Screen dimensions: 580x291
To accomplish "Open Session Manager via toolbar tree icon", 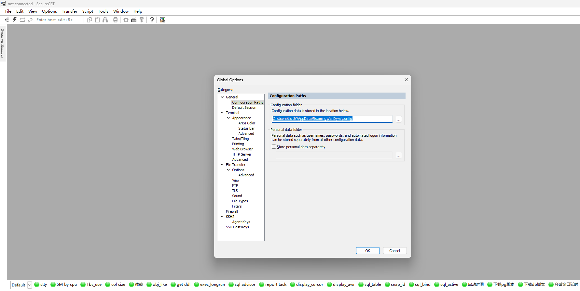I will point(7,20).
